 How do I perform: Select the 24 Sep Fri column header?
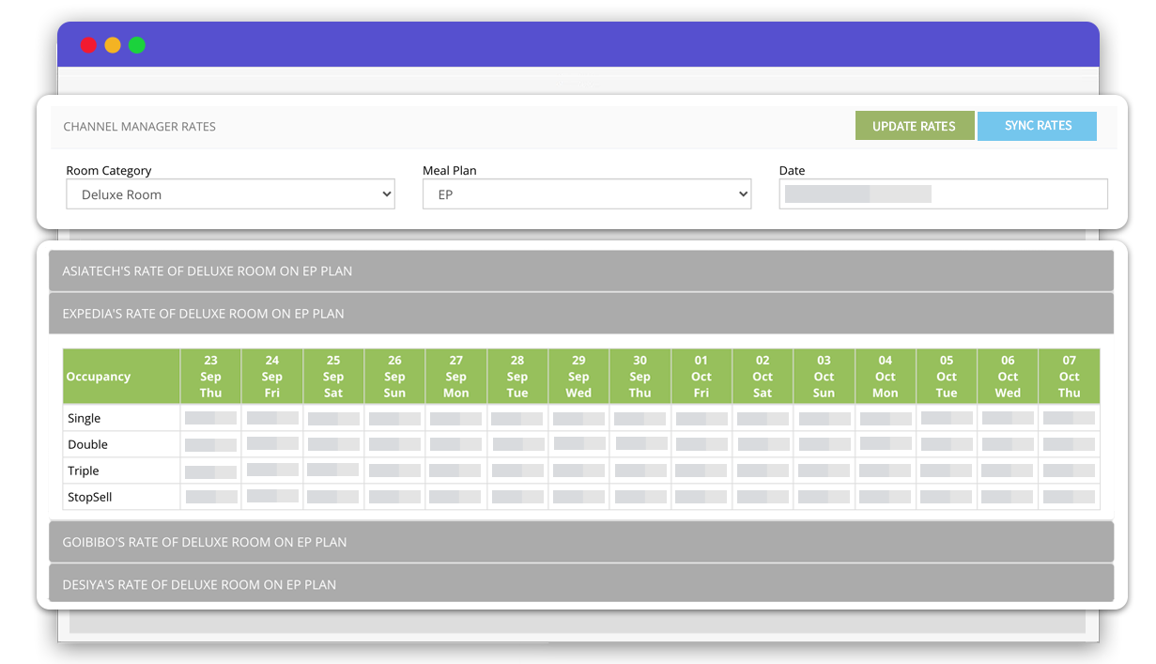pos(272,377)
